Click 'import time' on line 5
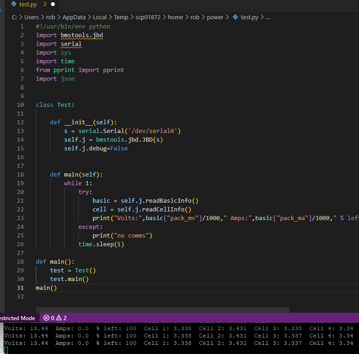 (55, 61)
